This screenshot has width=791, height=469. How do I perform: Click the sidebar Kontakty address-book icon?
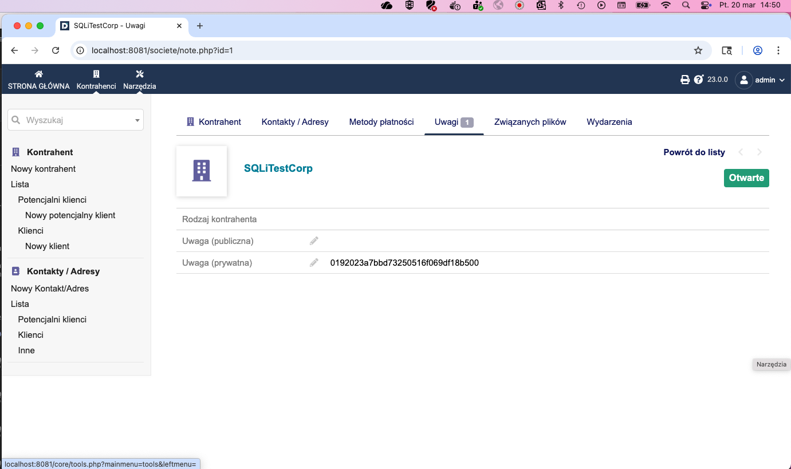pyautogui.click(x=16, y=271)
